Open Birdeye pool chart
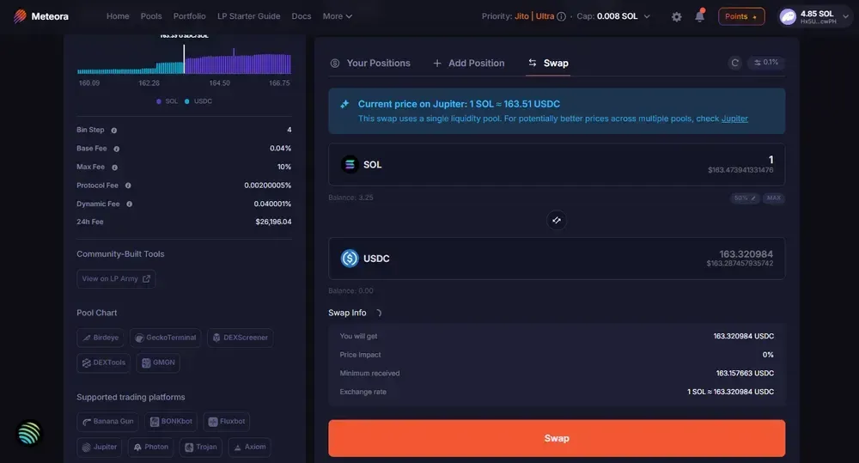Image resolution: width=859 pixels, height=463 pixels. tap(101, 338)
